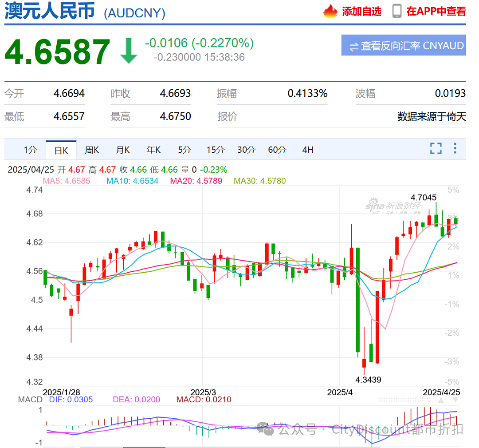479x448 pixels.
Task: Click the 2025/4/25 date axis label
Action: 441,392
